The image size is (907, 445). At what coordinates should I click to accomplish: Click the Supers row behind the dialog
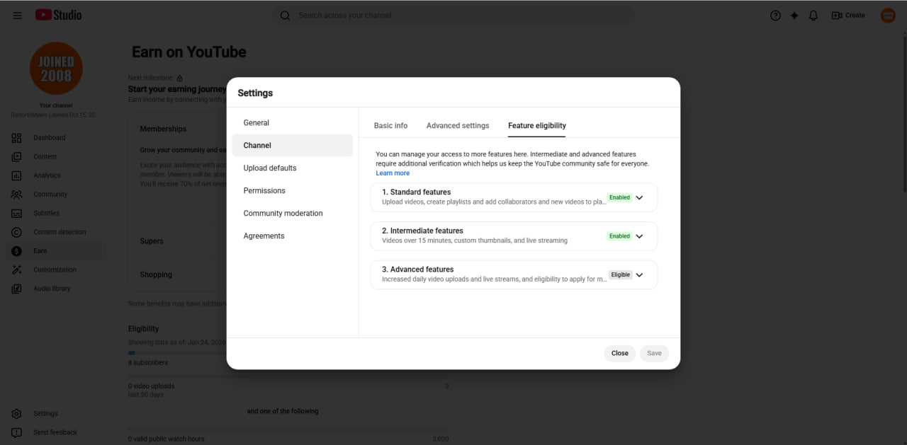click(x=152, y=241)
